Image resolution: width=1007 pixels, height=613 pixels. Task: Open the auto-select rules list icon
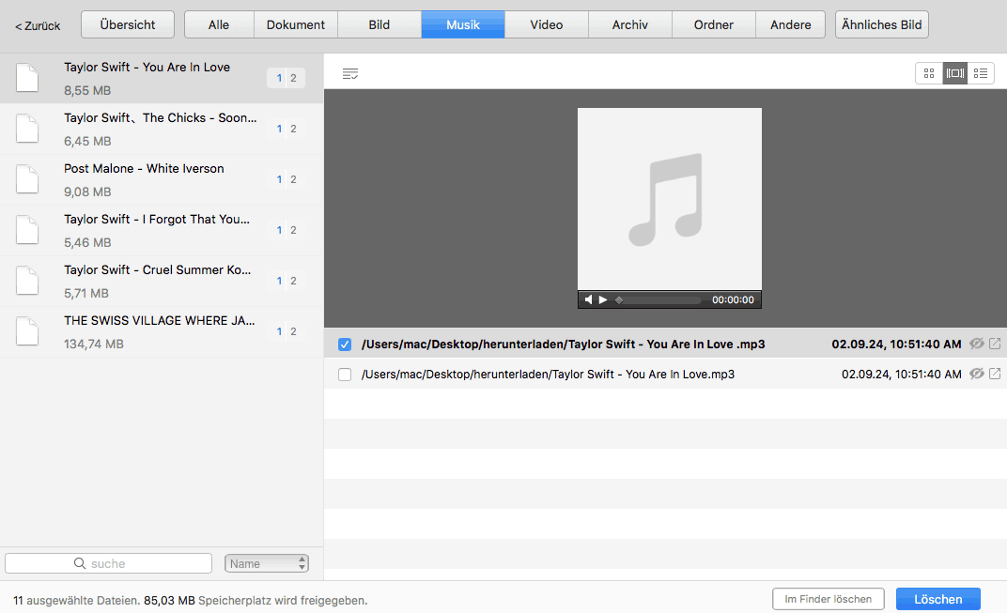click(x=350, y=74)
